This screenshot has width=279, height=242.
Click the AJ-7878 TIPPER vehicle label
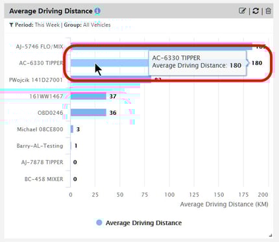(42, 162)
